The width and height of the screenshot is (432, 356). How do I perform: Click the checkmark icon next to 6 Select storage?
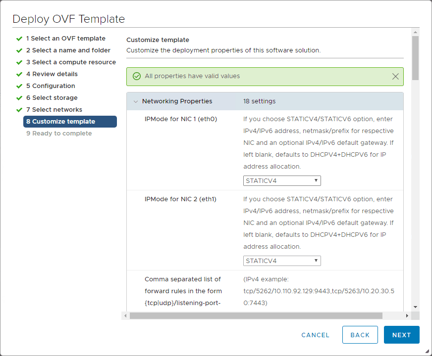point(20,97)
